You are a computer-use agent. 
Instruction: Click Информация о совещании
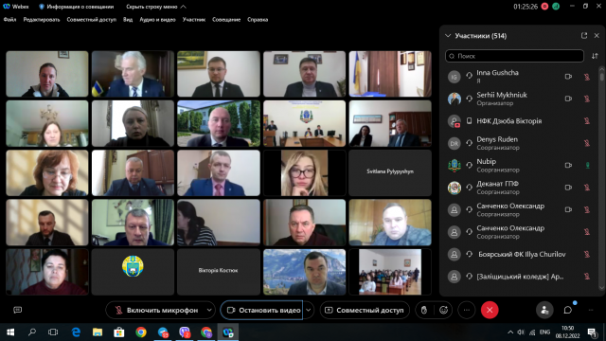click(x=77, y=7)
